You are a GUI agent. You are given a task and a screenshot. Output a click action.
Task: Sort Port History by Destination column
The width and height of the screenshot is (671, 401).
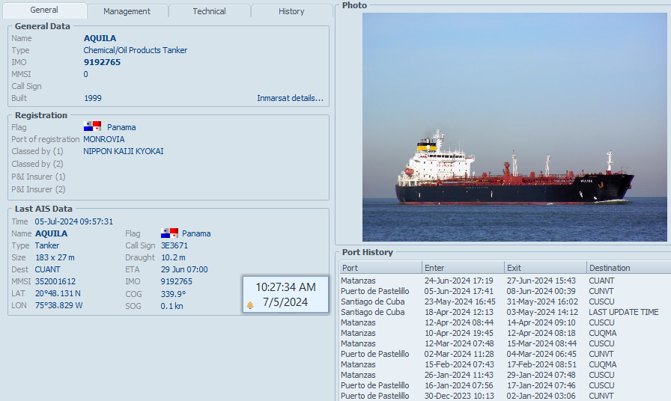coord(628,268)
